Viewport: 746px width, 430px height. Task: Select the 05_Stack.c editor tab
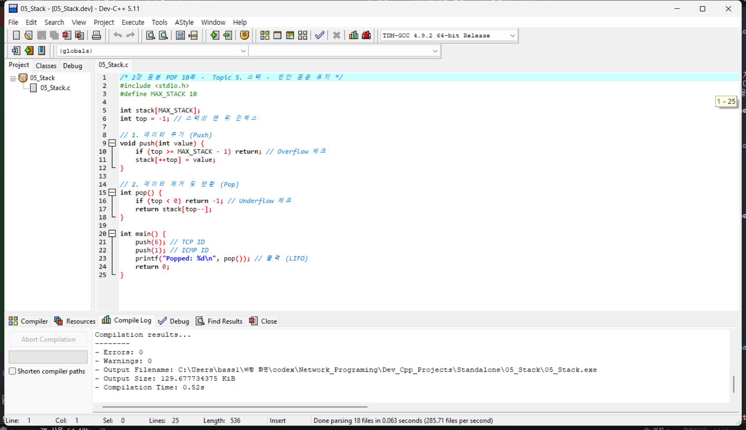pos(114,65)
